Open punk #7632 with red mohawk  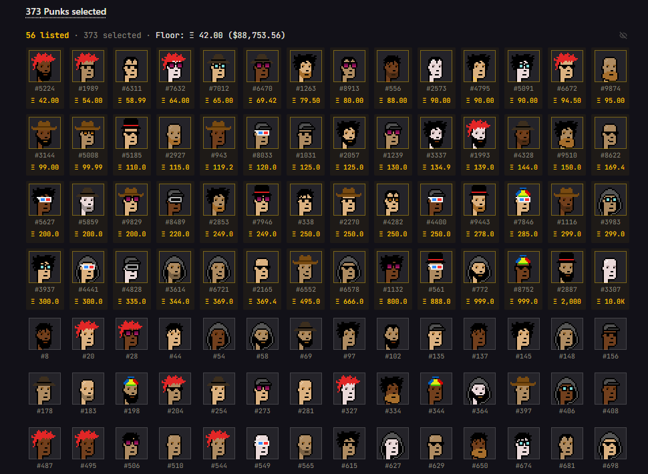(x=175, y=66)
